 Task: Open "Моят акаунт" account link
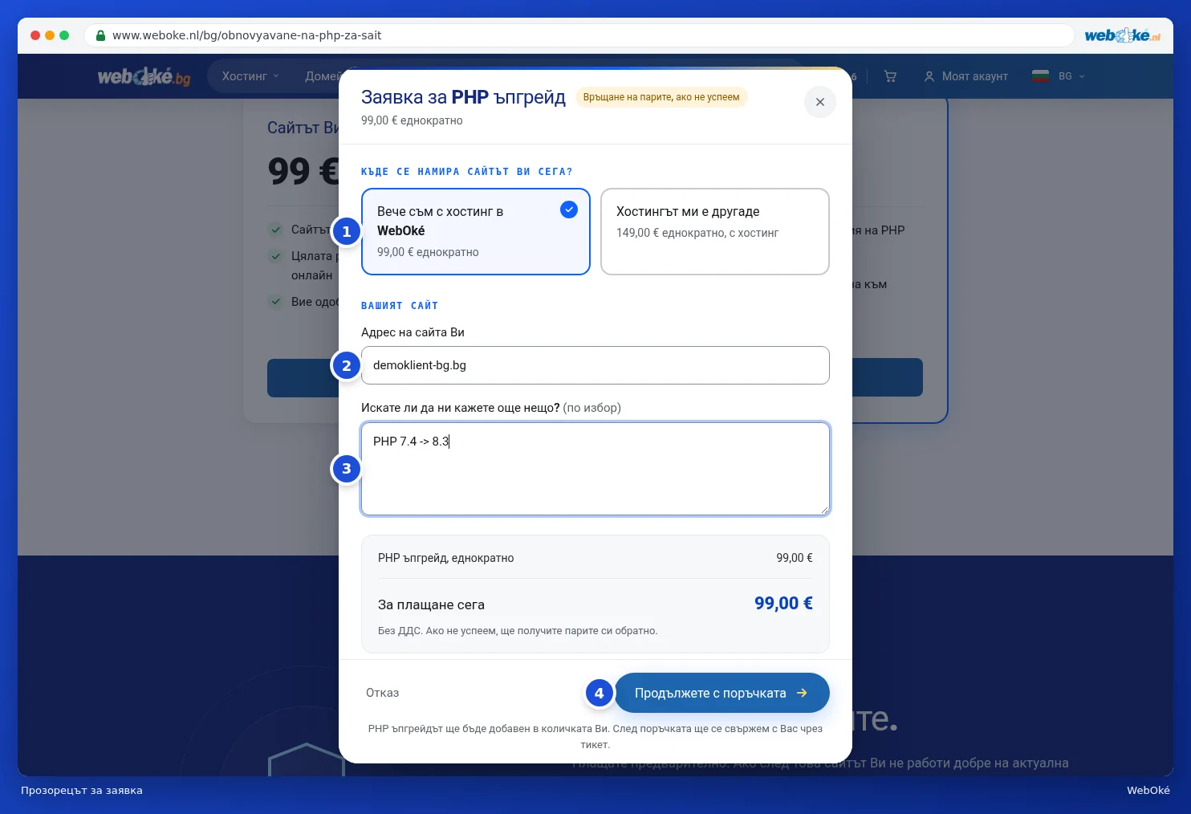965,76
